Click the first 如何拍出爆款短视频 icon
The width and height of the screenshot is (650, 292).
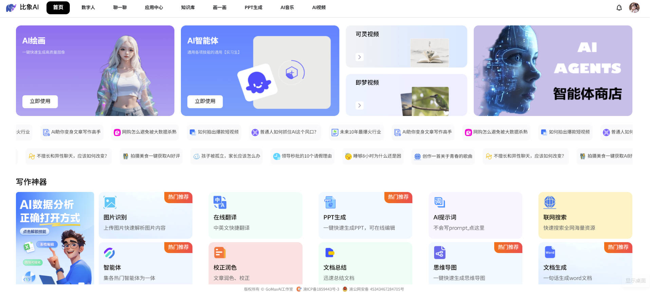point(192,132)
